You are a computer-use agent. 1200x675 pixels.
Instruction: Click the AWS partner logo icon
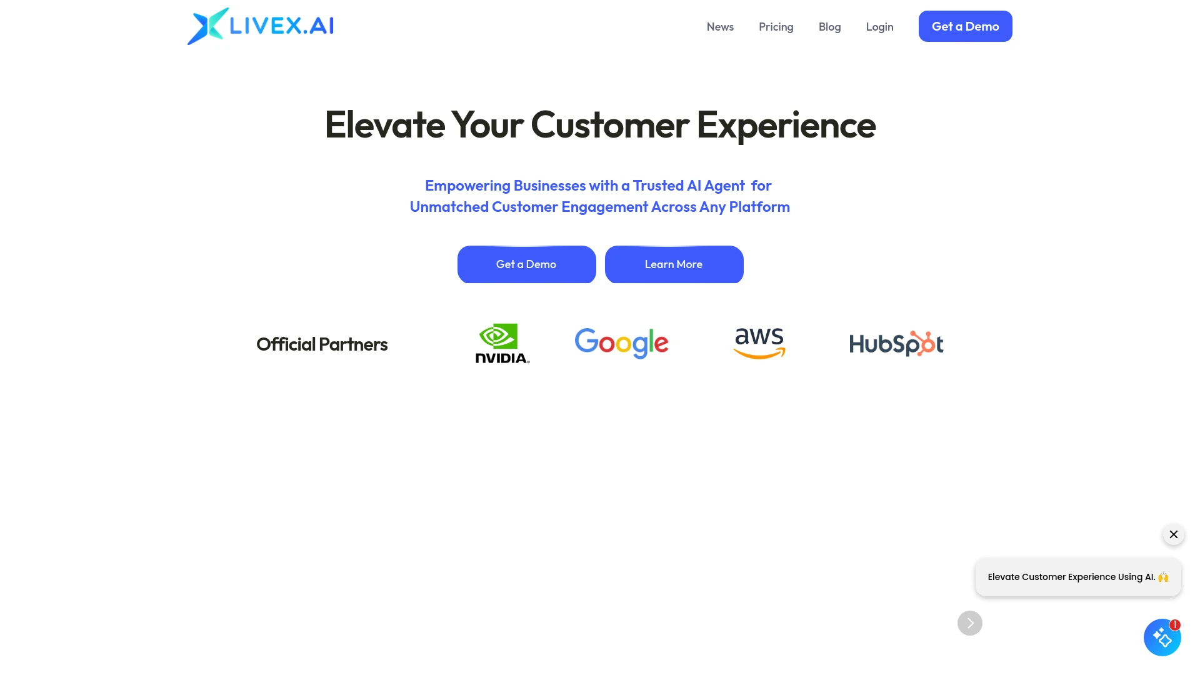pyautogui.click(x=759, y=343)
